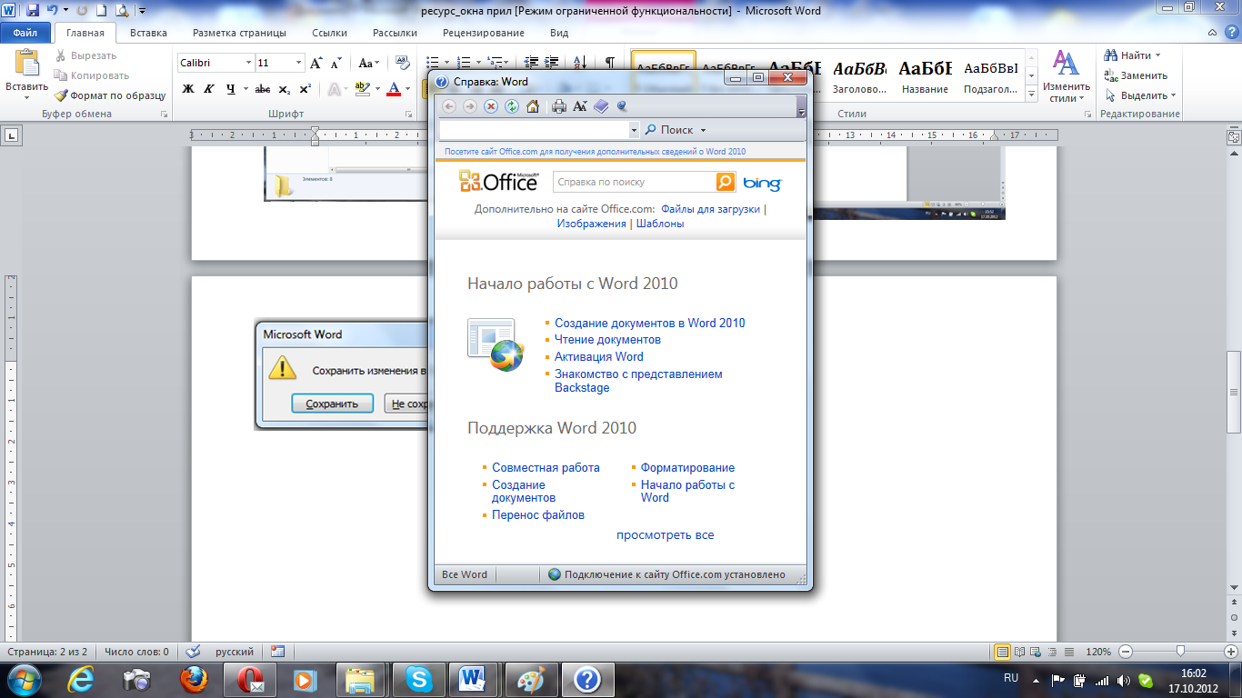Screen dimensions: 1242x698
Task: Open the underline style dropdown arrow
Action: [245, 89]
